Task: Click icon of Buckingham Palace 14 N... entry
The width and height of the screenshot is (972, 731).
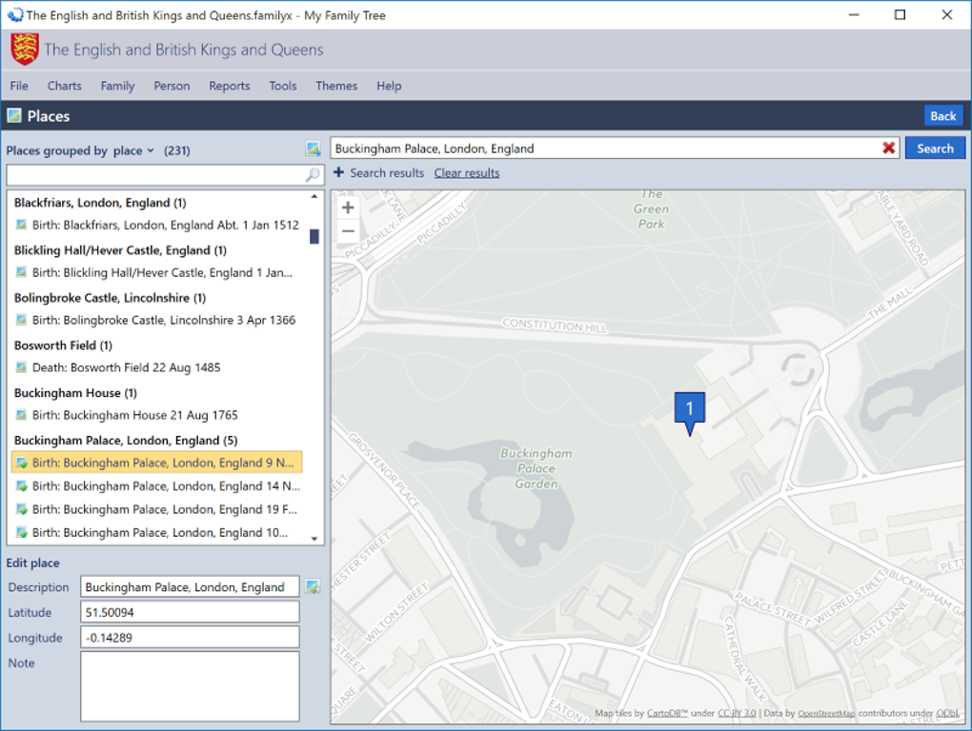Action: pos(22,485)
